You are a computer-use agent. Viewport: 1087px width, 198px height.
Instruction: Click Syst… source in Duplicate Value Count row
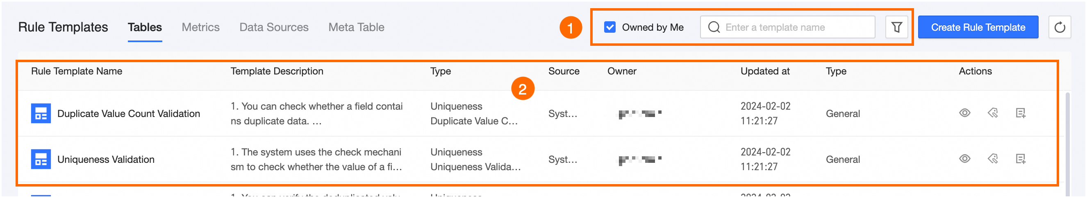point(562,114)
